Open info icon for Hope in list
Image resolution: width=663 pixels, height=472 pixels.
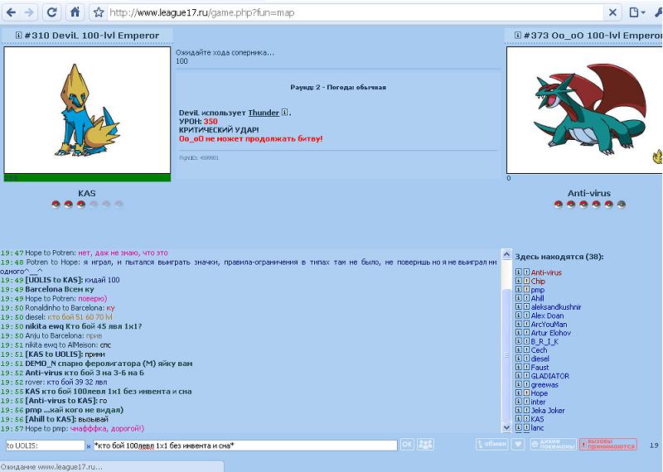tap(519, 393)
